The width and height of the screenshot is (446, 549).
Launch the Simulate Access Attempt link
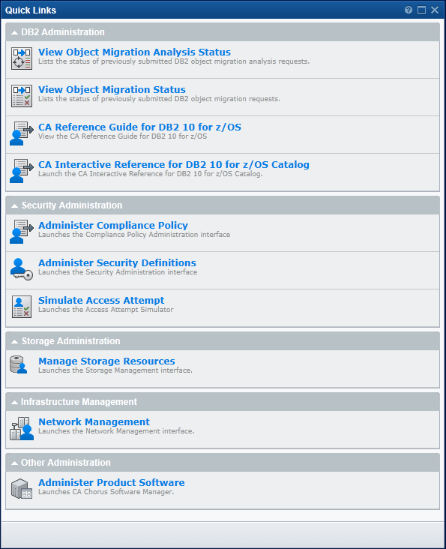point(101,300)
